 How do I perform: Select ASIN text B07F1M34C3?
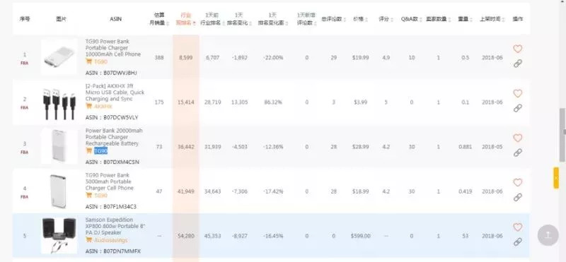click(x=120, y=207)
